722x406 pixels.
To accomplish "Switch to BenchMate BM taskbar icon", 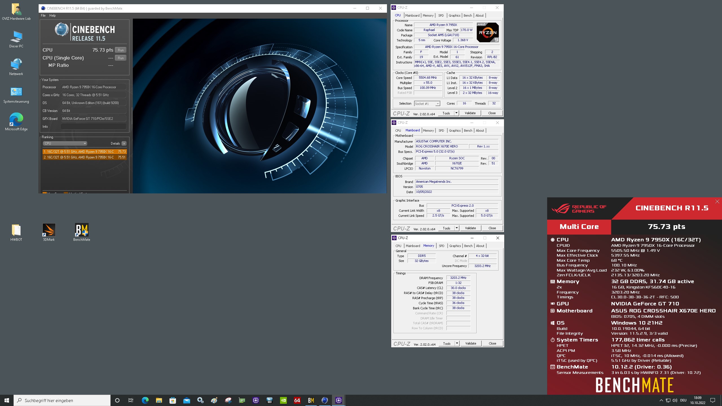I will point(311,400).
